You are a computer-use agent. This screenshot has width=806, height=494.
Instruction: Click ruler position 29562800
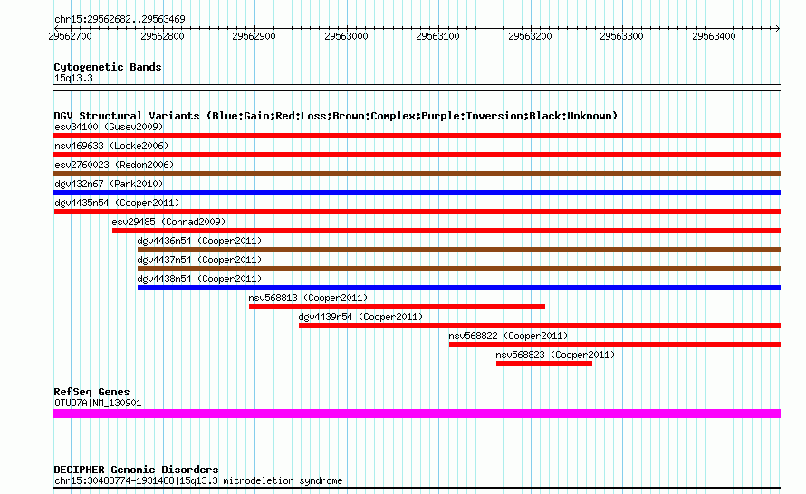tap(162, 36)
